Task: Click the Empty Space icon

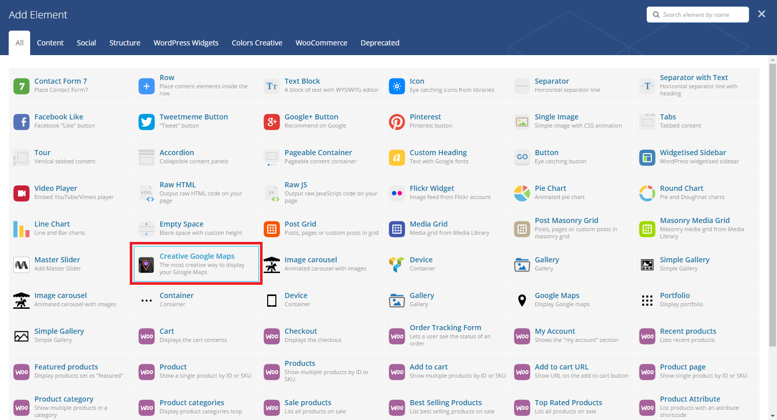Action: coord(147,229)
